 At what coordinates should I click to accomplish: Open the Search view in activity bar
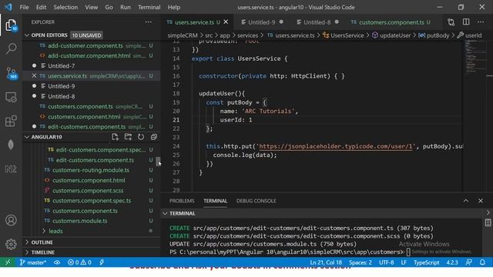click(x=11, y=48)
